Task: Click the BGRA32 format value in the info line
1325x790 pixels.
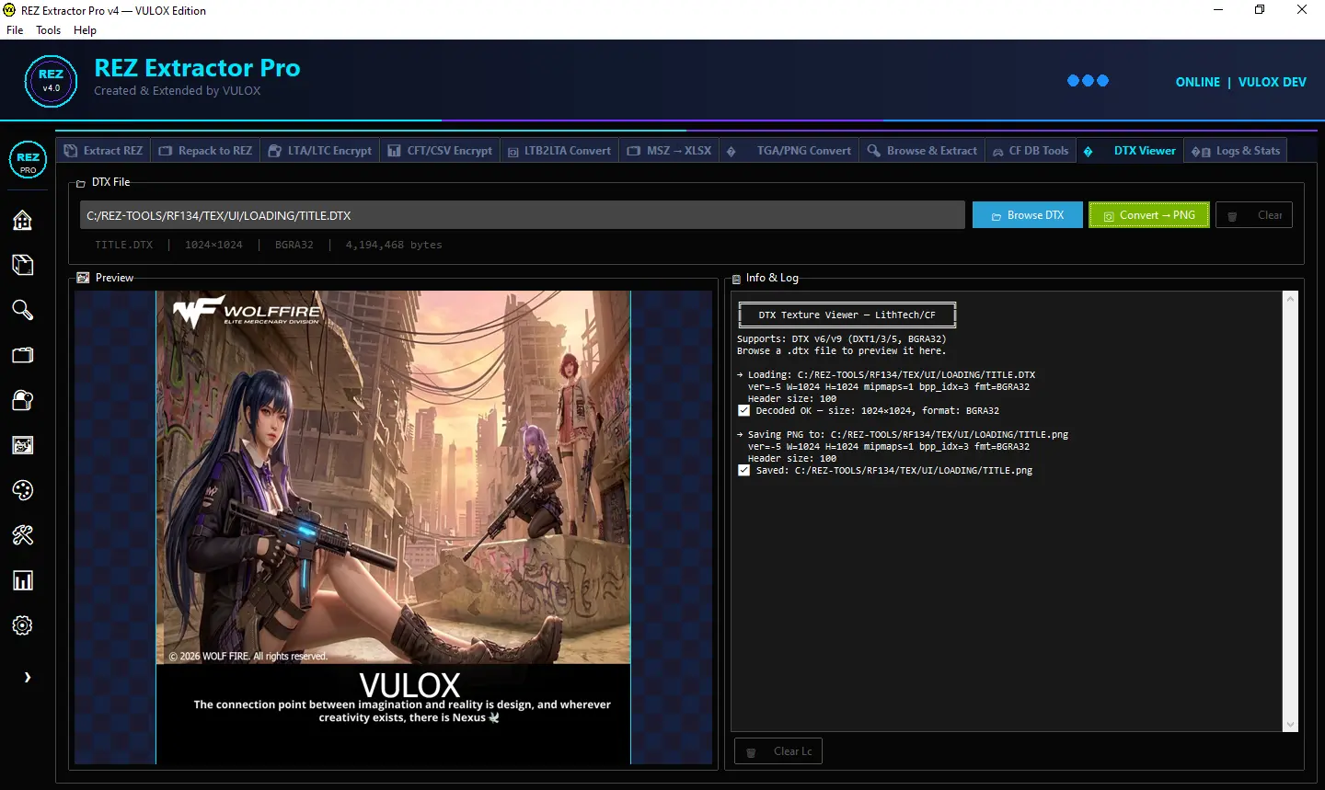Action: 294,246
